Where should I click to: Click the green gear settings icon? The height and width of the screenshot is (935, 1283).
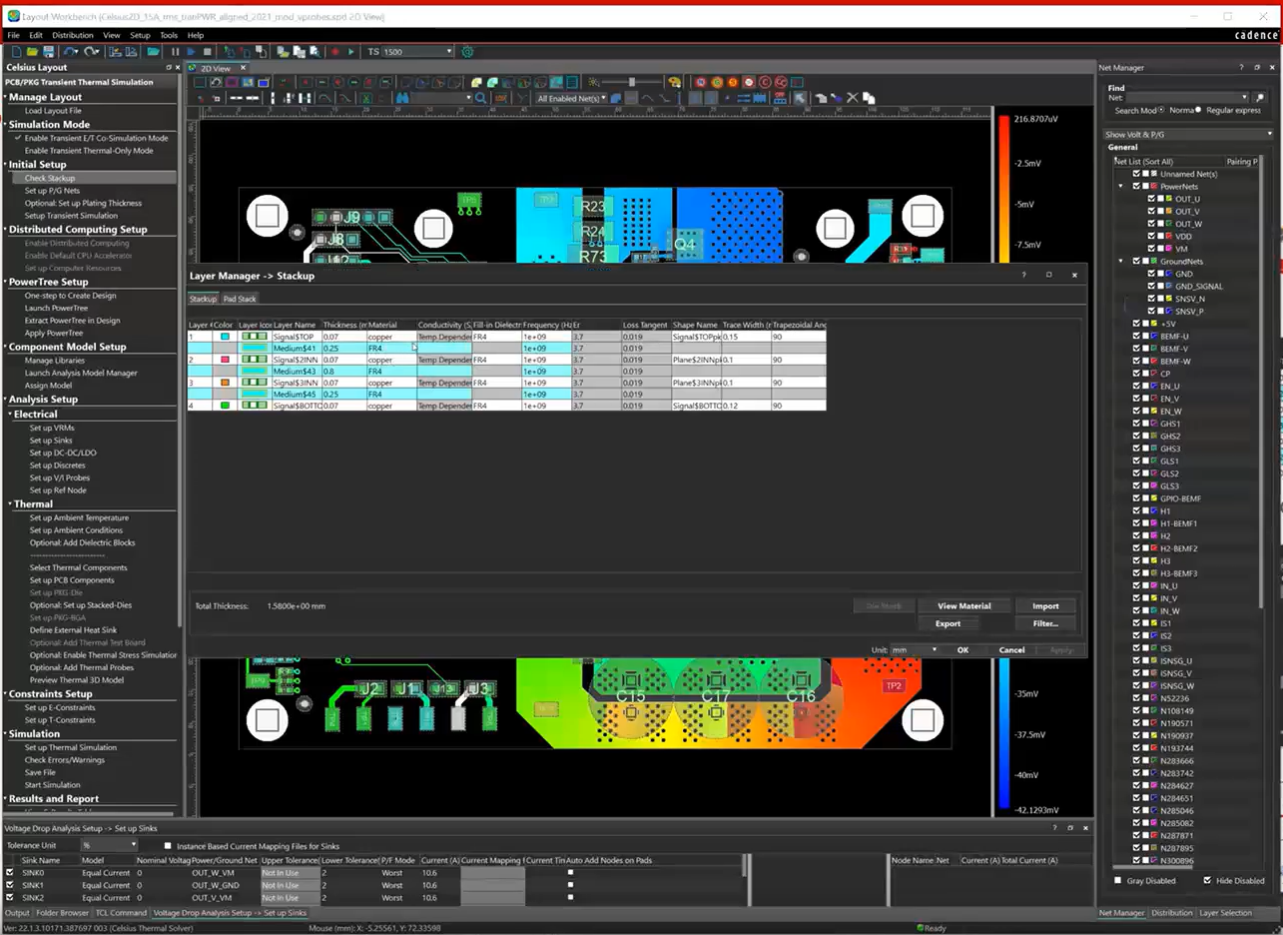tap(467, 51)
